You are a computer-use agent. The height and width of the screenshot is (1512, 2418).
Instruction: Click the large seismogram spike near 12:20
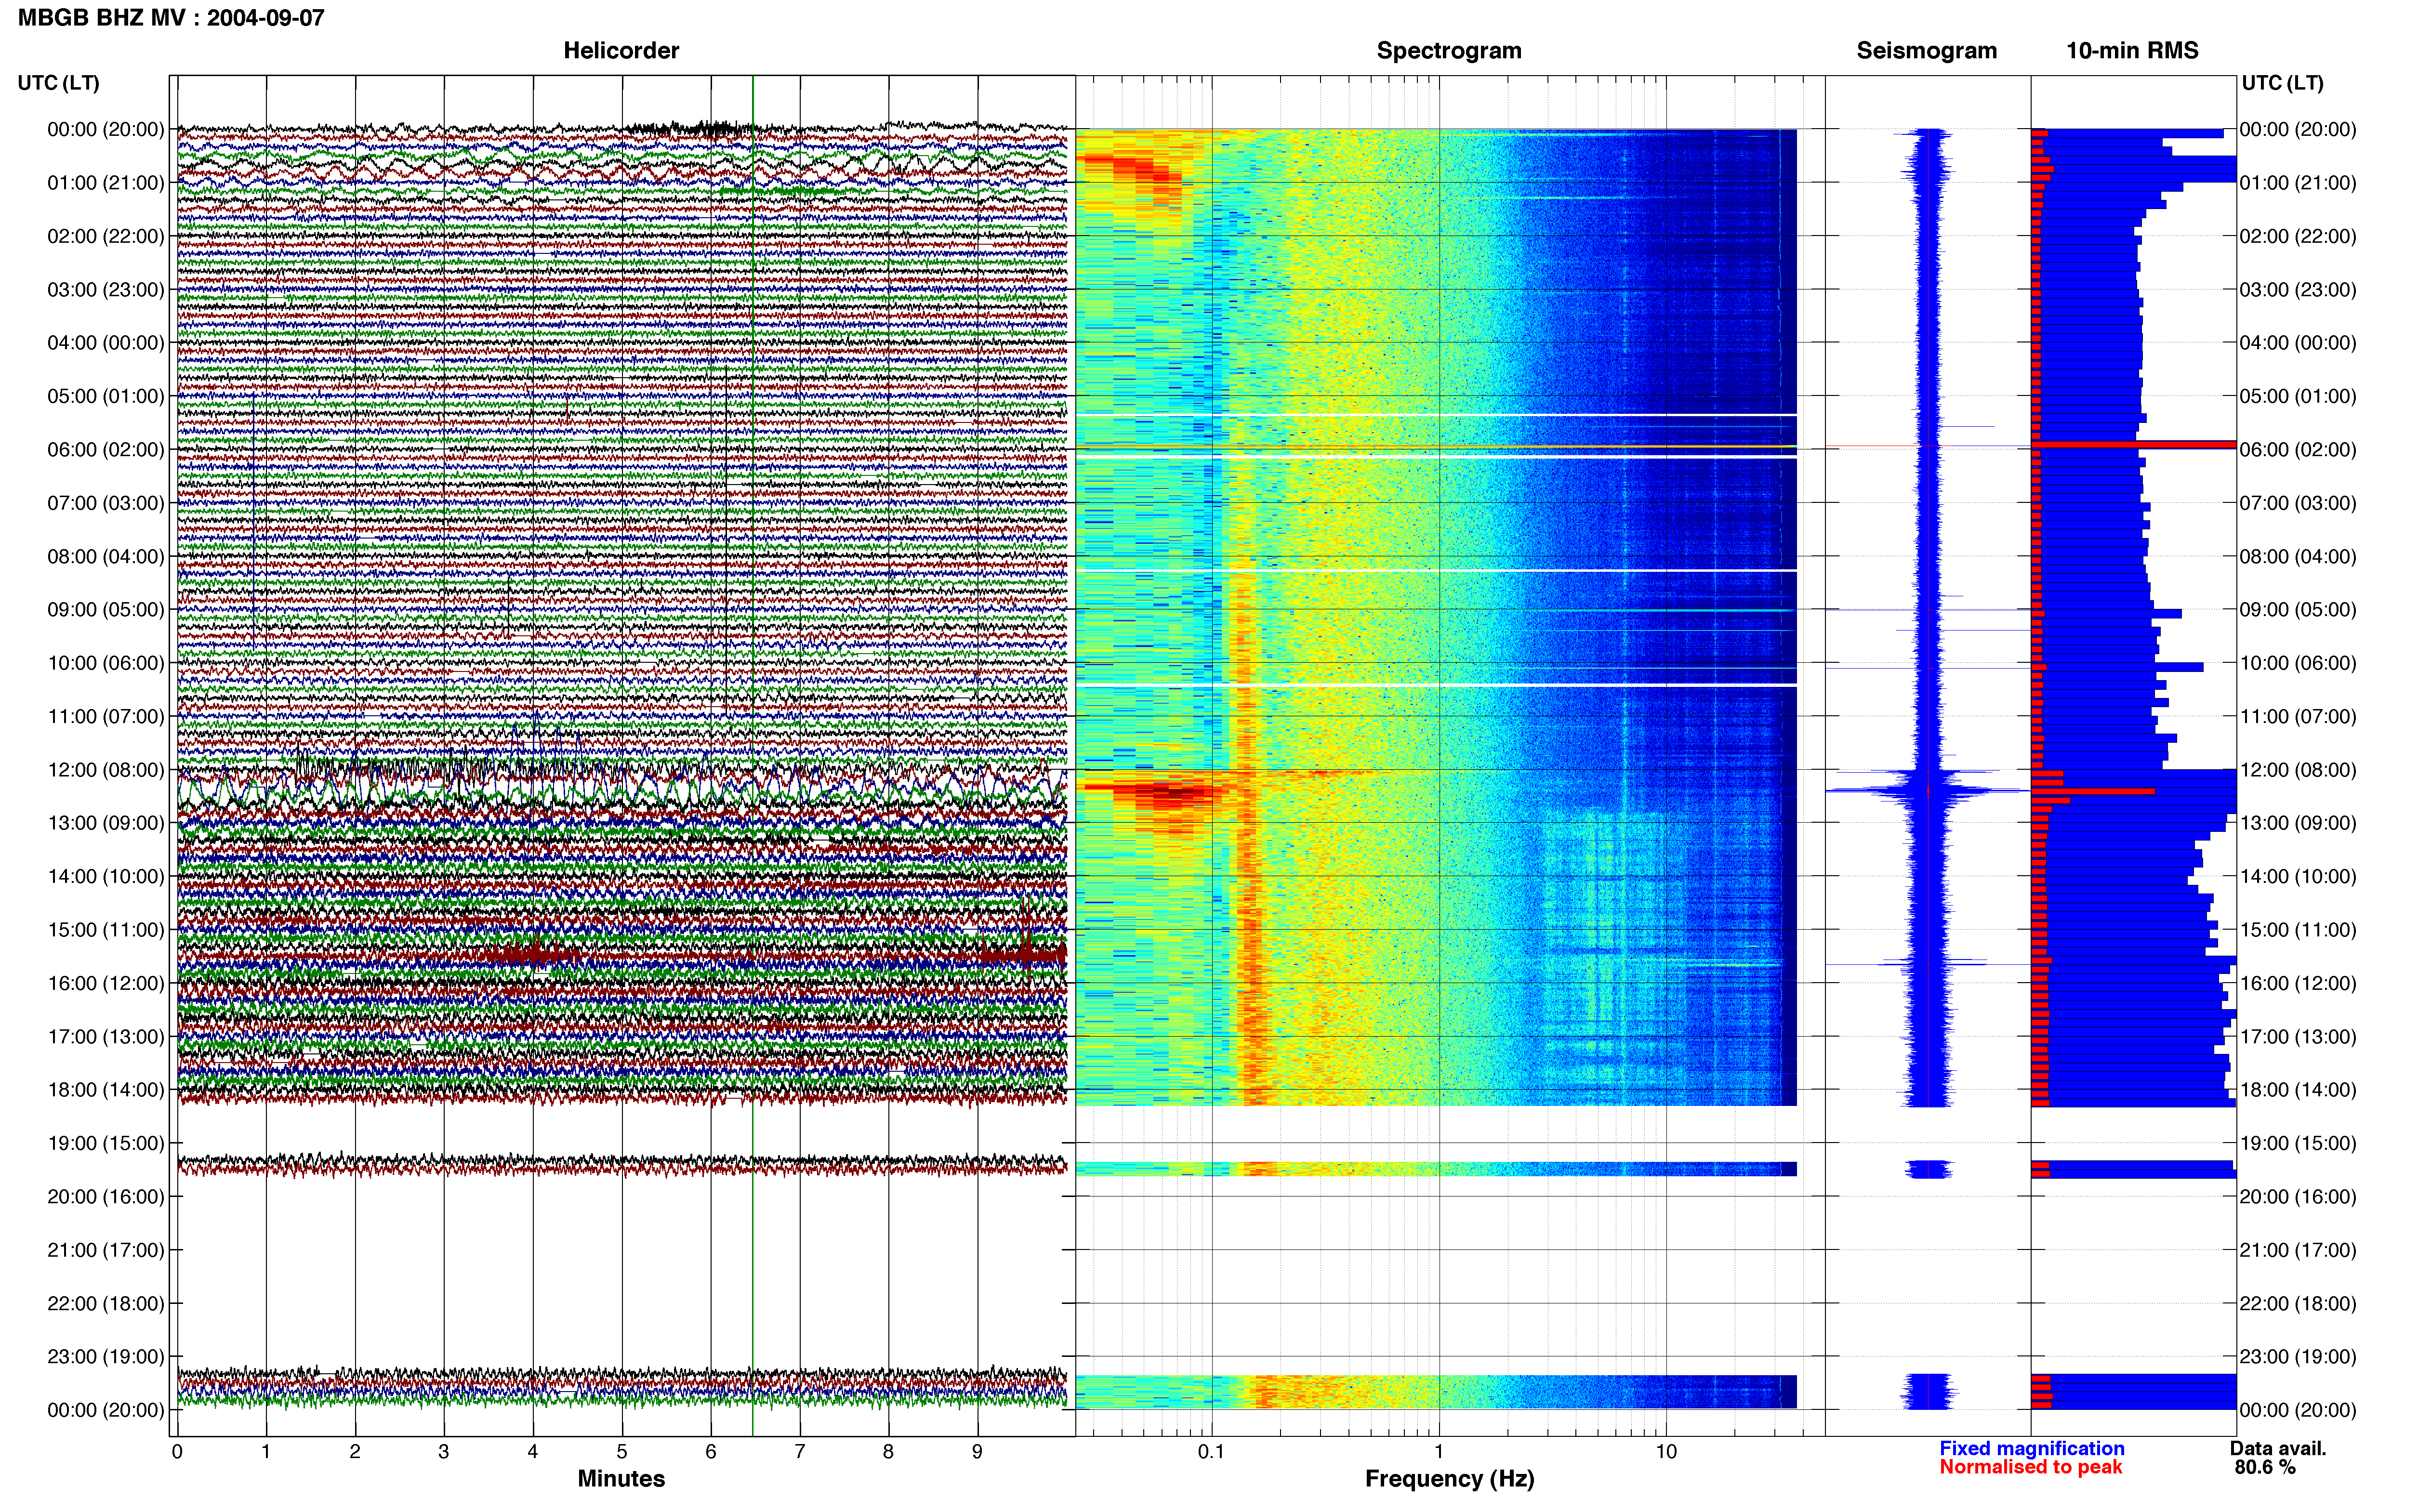tap(1927, 791)
